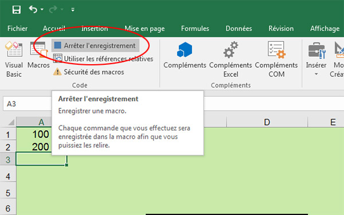Open Compléments Excel dialog
344x215 pixels.
pos(230,59)
